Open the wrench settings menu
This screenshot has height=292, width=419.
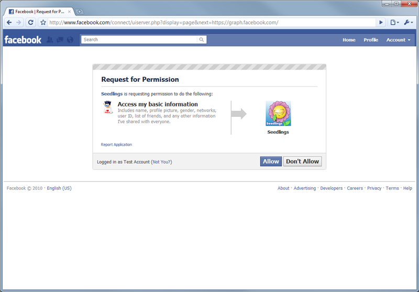pos(409,23)
